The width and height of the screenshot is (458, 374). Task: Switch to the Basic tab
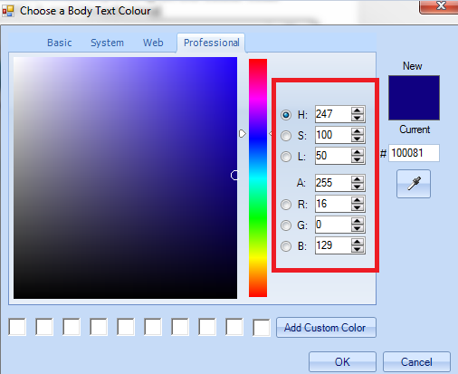point(60,43)
